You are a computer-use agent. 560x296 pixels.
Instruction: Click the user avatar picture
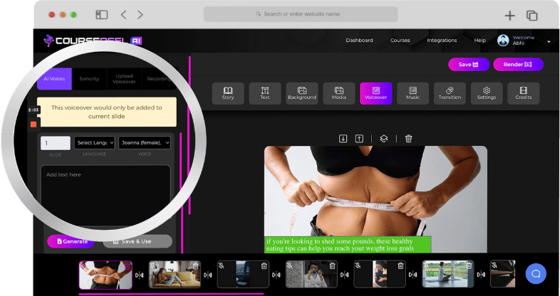[x=503, y=41]
